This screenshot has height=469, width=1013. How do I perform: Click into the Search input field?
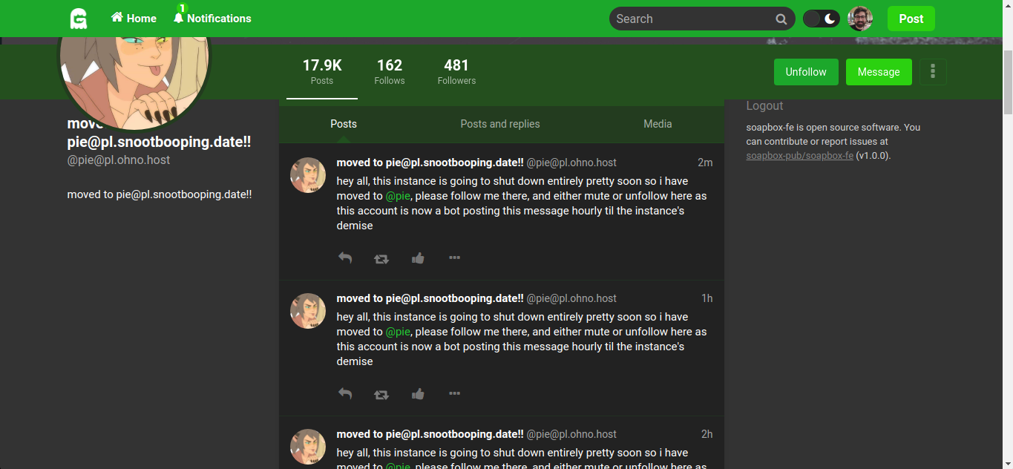click(x=690, y=19)
